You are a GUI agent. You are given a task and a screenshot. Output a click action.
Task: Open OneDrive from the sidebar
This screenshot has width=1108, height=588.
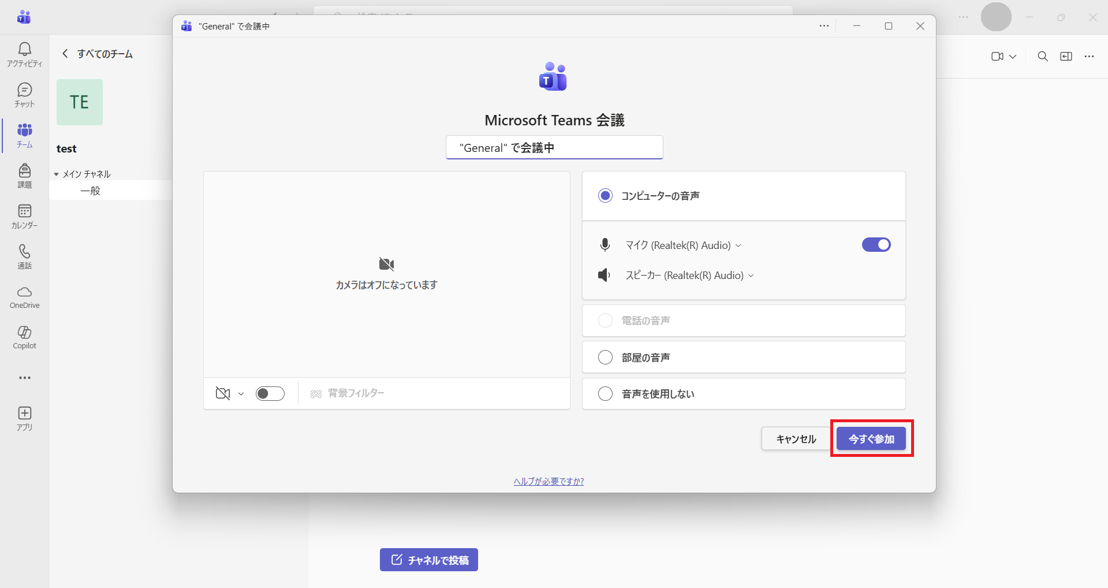[24, 297]
